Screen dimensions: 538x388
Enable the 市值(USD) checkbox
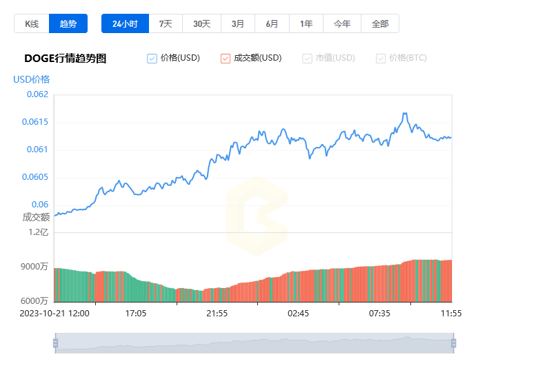point(307,59)
